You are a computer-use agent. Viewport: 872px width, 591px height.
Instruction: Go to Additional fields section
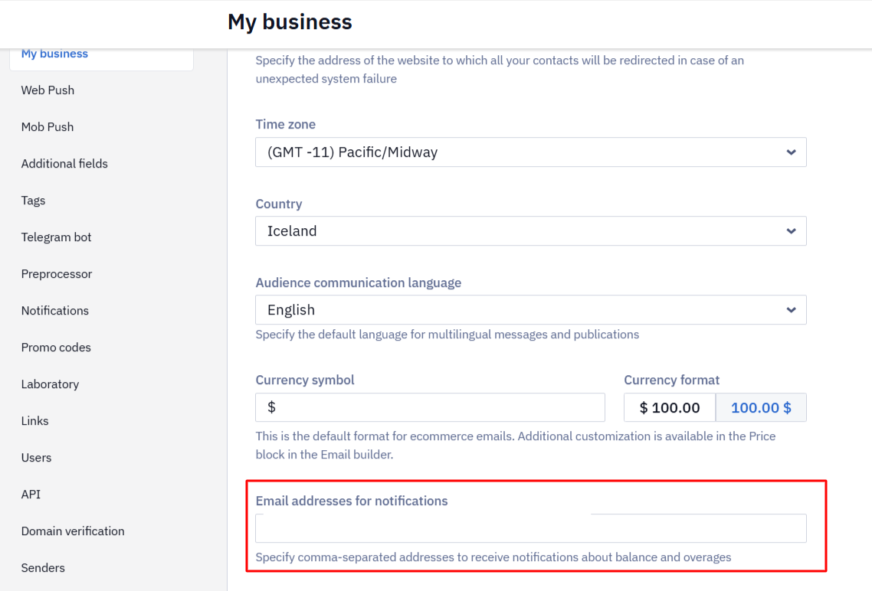click(64, 163)
